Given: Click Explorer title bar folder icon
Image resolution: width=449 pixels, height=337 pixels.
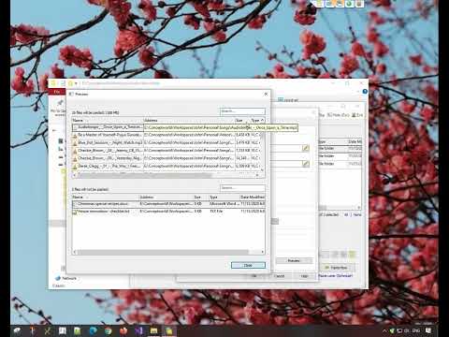Looking at the screenshot, I should click(x=53, y=83).
